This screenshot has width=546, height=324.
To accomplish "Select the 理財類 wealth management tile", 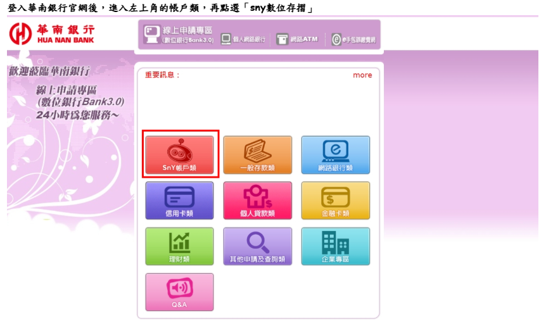I will click(x=179, y=246).
